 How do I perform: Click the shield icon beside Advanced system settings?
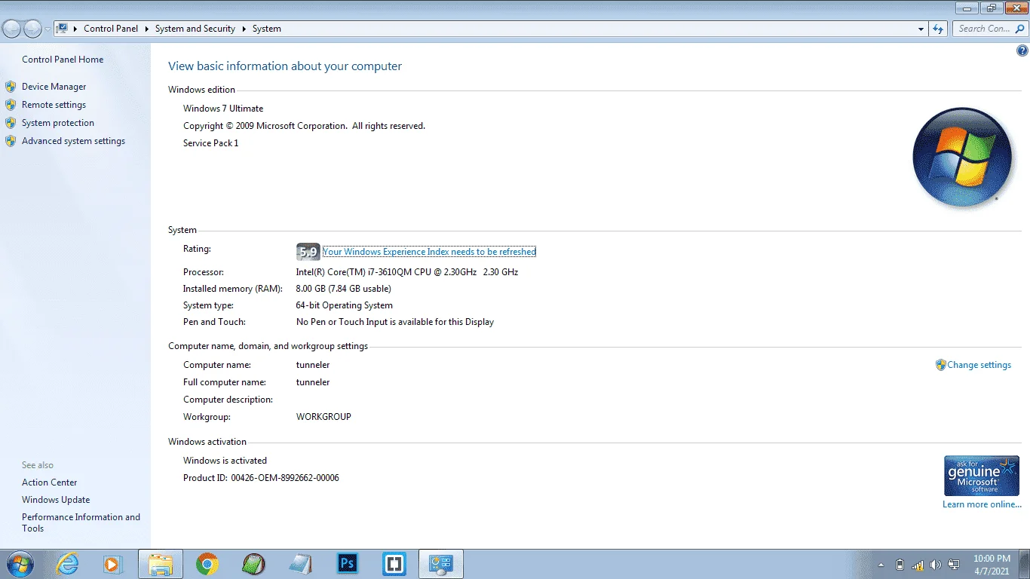(x=11, y=141)
